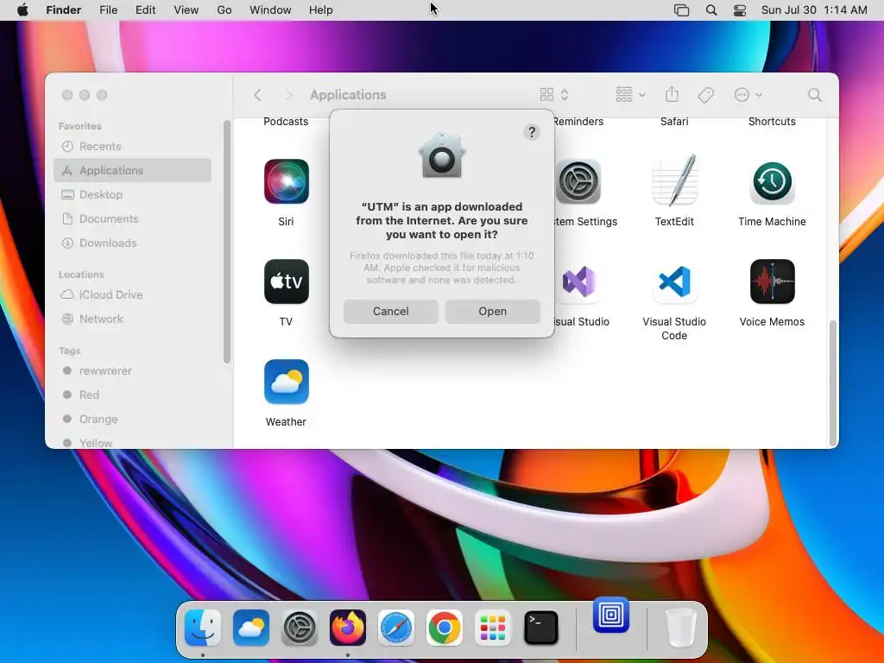This screenshot has width=884, height=663.
Task: Open Spotlight search in menu bar
Action: pos(711,10)
